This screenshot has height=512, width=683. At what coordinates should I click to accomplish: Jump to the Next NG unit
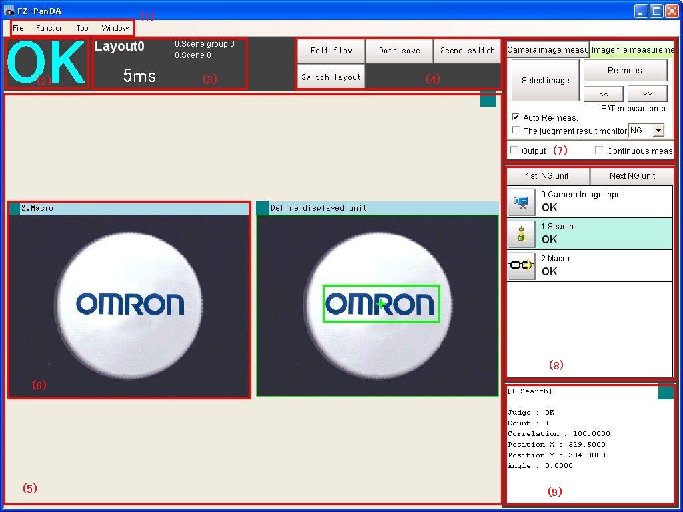[x=632, y=176]
